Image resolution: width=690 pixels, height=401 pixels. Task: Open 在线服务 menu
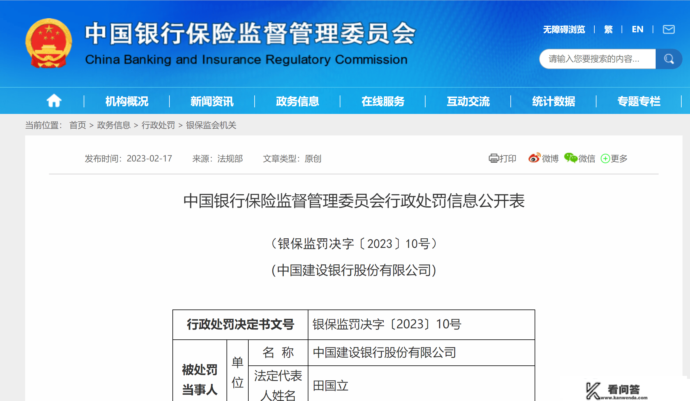point(383,101)
